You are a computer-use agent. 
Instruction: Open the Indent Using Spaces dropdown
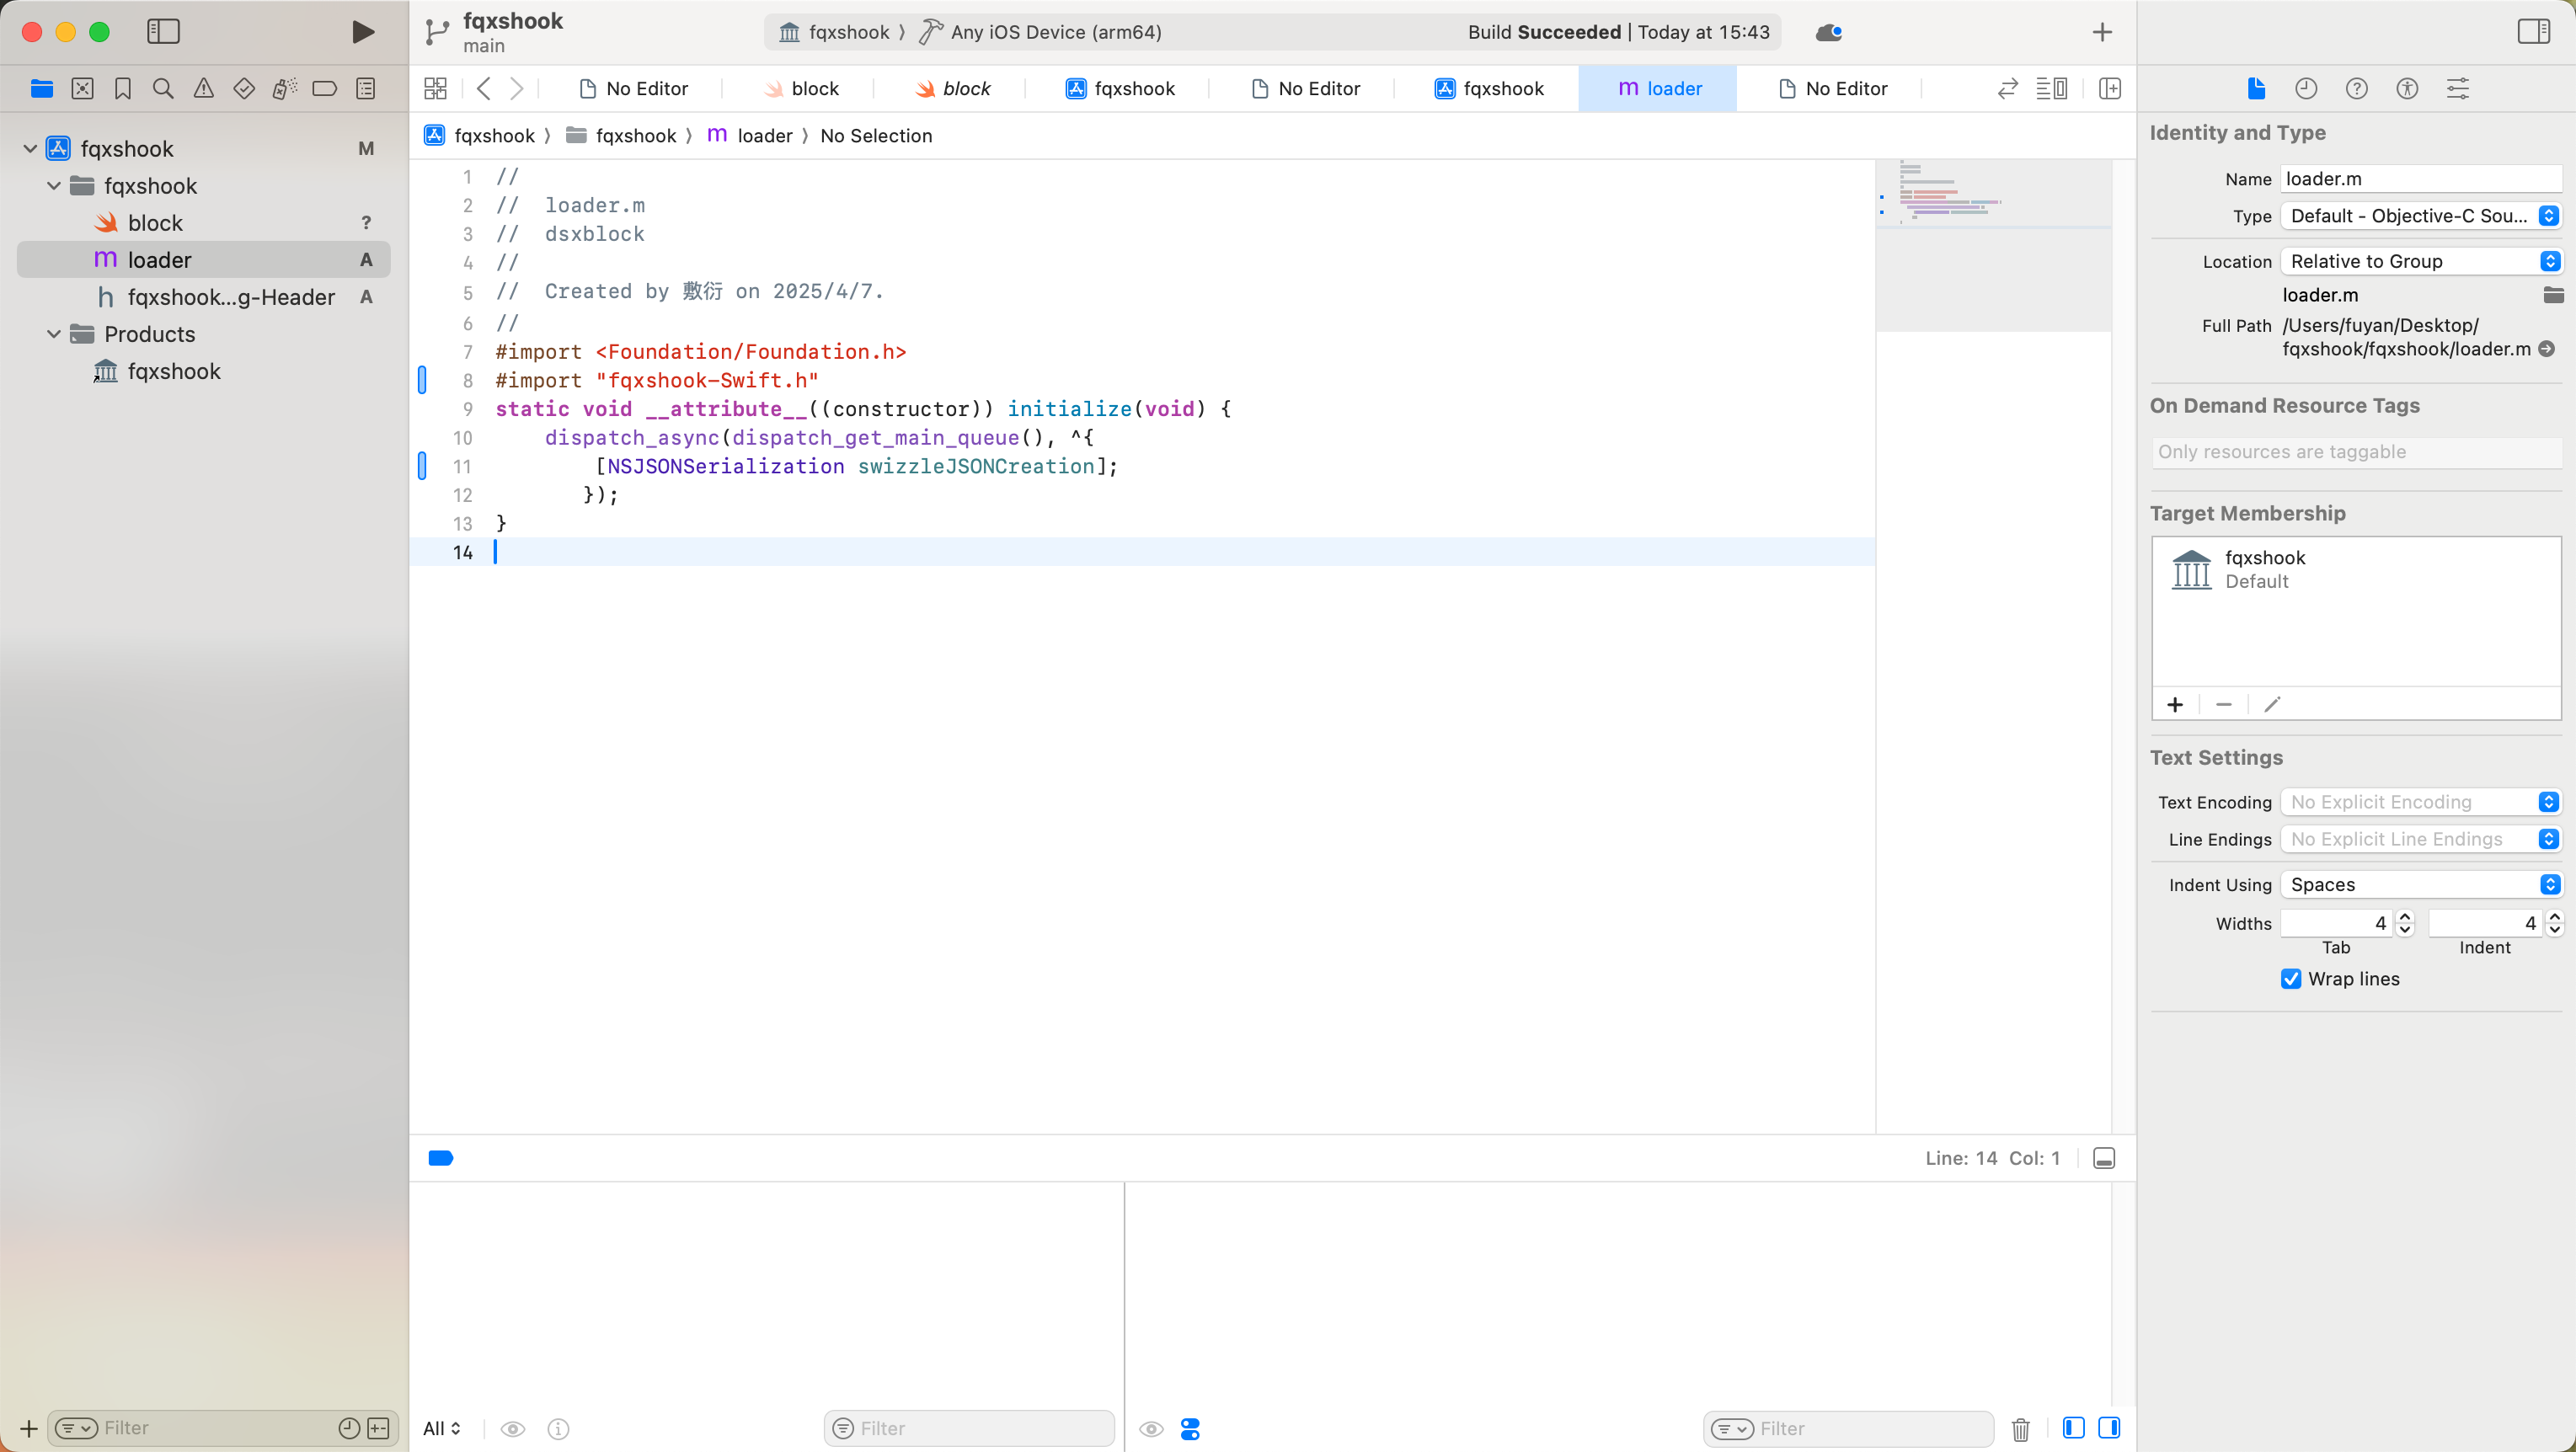(x=2420, y=885)
